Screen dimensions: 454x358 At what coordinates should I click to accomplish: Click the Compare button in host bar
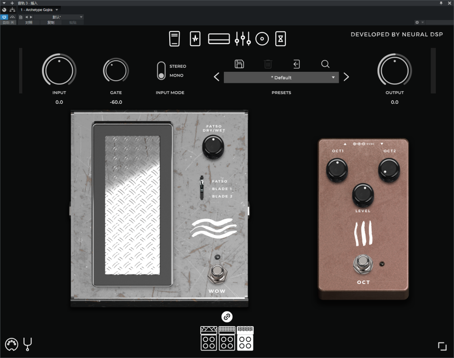pyautogui.click(x=29, y=22)
